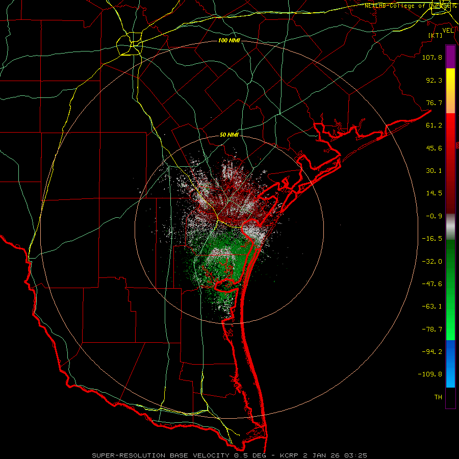Select the 92.3 velocity scale value
Viewport: 459px width, 459px height.
(434, 80)
